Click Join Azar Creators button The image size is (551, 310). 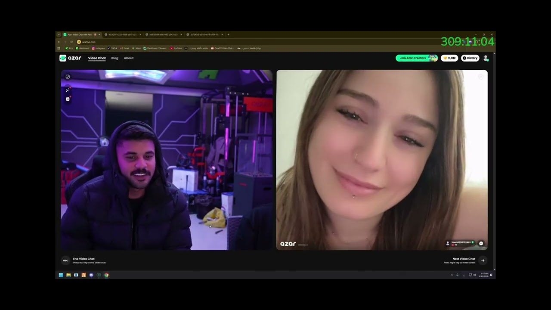click(x=416, y=58)
